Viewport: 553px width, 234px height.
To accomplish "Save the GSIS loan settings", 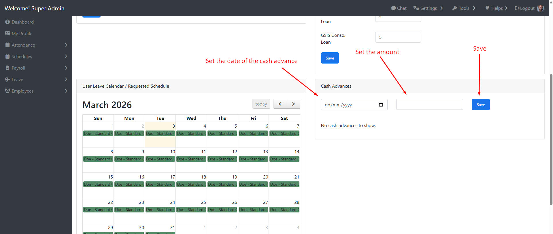I will [330, 58].
